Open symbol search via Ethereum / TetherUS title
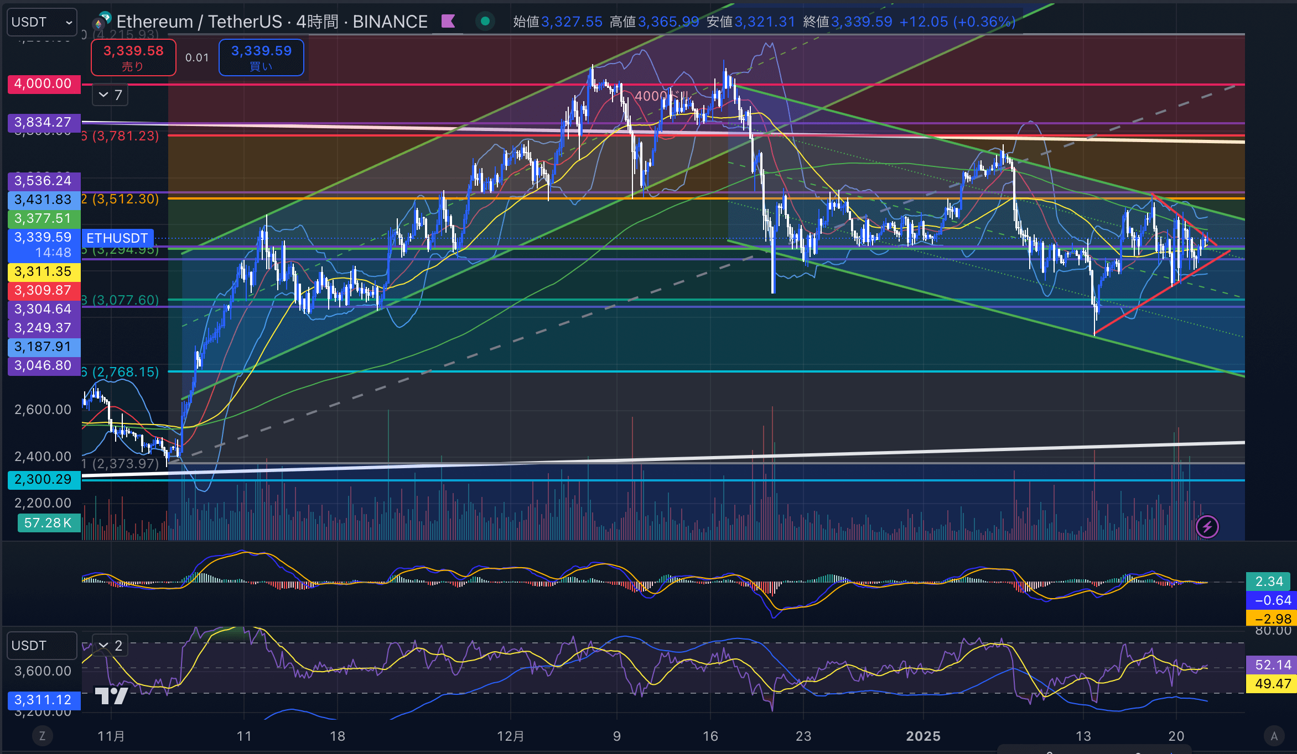 click(272, 22)
